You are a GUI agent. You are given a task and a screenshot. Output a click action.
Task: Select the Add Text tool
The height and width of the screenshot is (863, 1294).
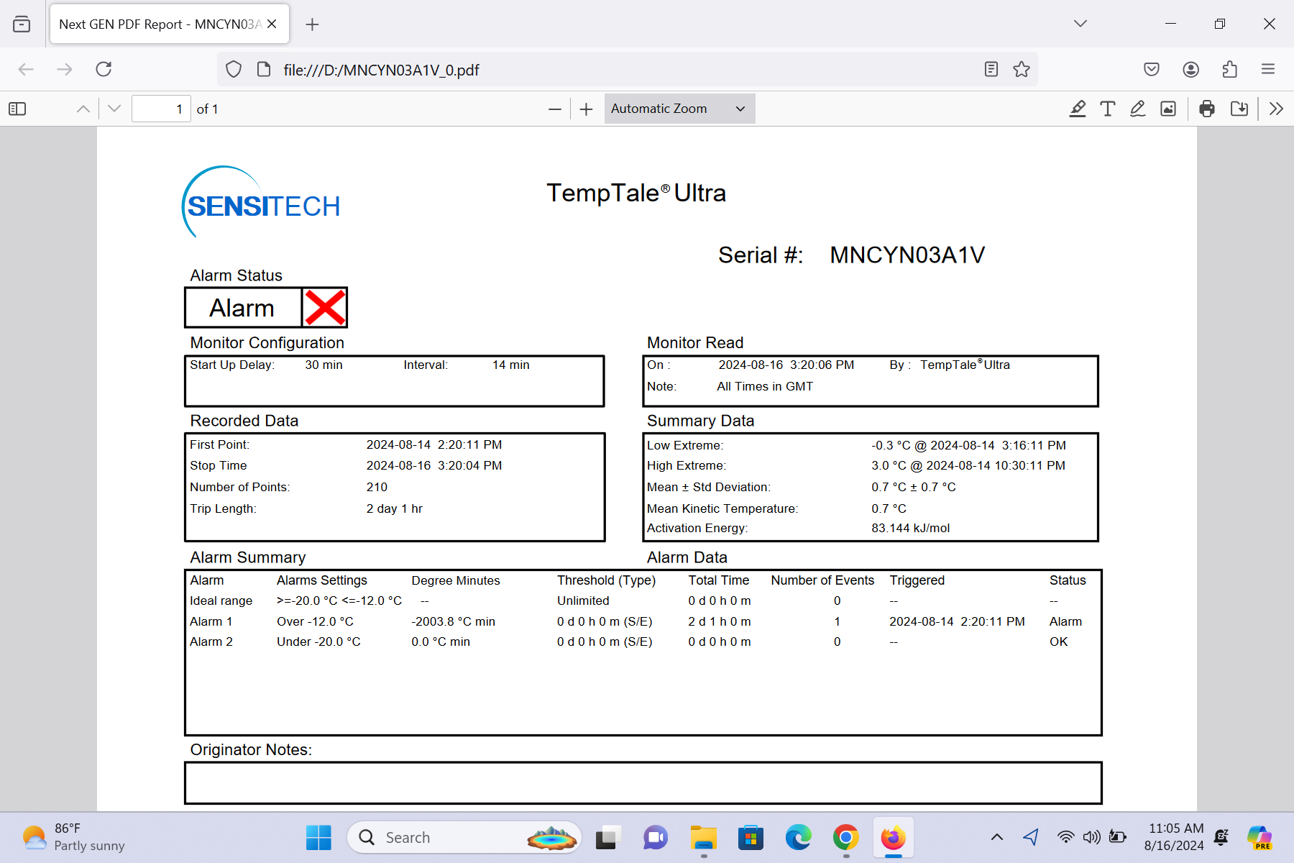[1107, 109]
